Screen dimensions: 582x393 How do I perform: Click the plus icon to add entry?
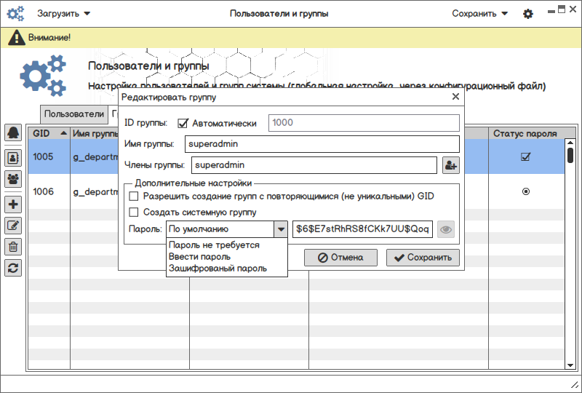pos(13,205)
